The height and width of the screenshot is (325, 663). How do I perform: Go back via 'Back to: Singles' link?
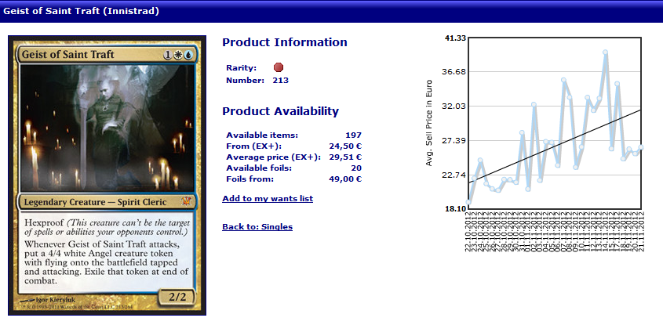[257, 226]
